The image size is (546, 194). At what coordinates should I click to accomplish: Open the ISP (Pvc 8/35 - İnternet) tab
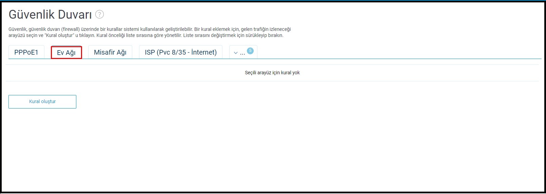(x=180, y=52)
